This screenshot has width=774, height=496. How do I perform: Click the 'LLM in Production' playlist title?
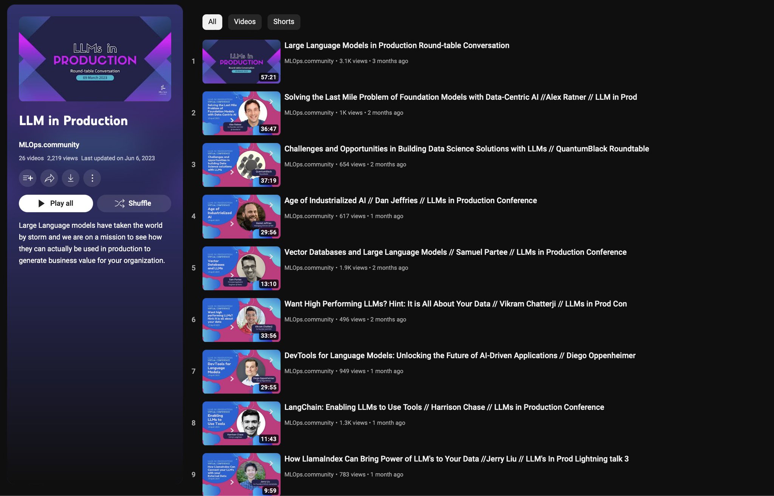coord(73,121)
